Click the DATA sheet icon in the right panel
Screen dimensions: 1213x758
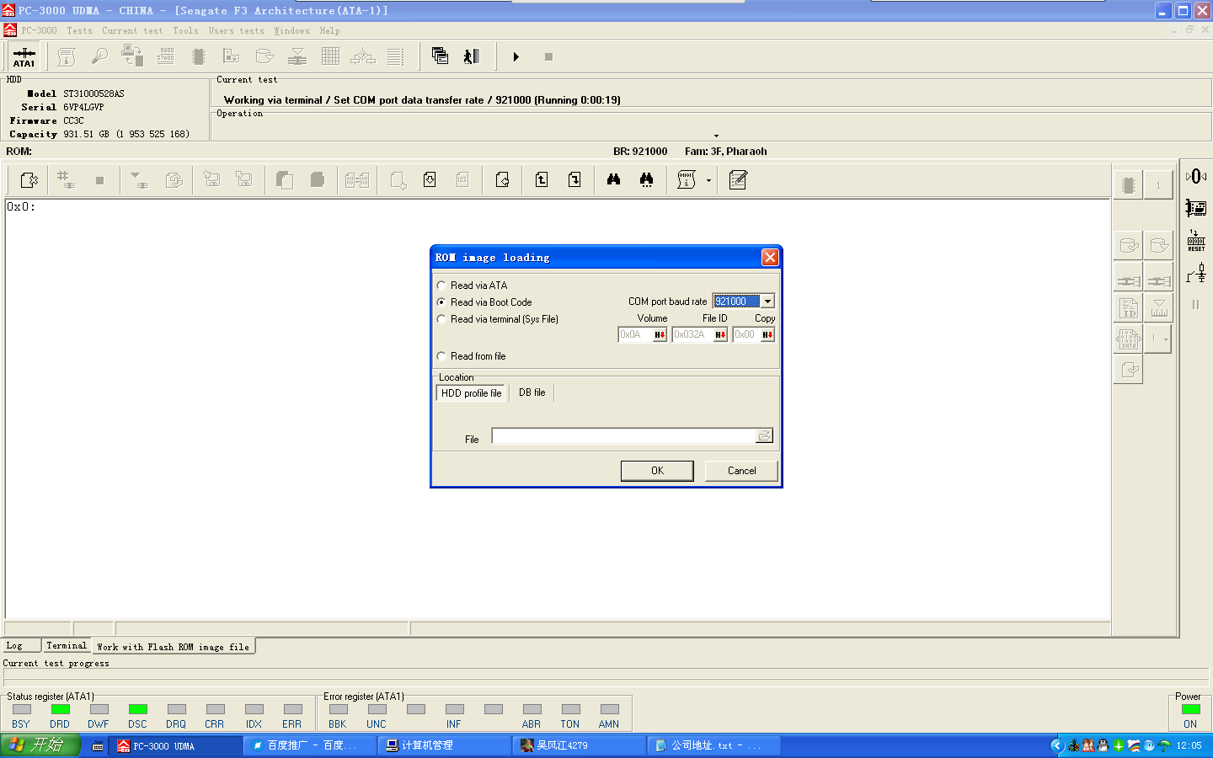pos(1129,339)
